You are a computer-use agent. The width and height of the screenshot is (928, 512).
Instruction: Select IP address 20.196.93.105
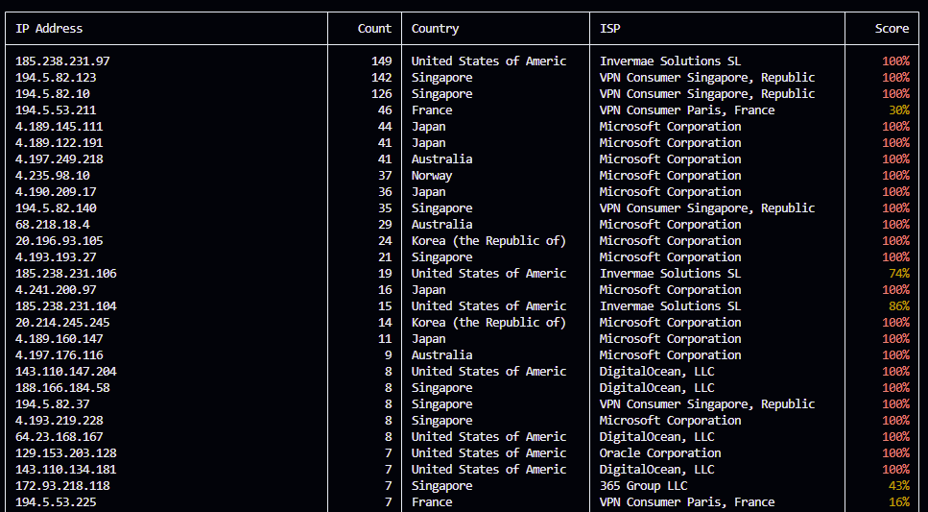click(x=59, y=240)
